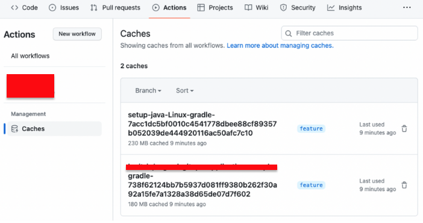Click the search magnifier icon in Filter caches

click(x=289, y=34)
